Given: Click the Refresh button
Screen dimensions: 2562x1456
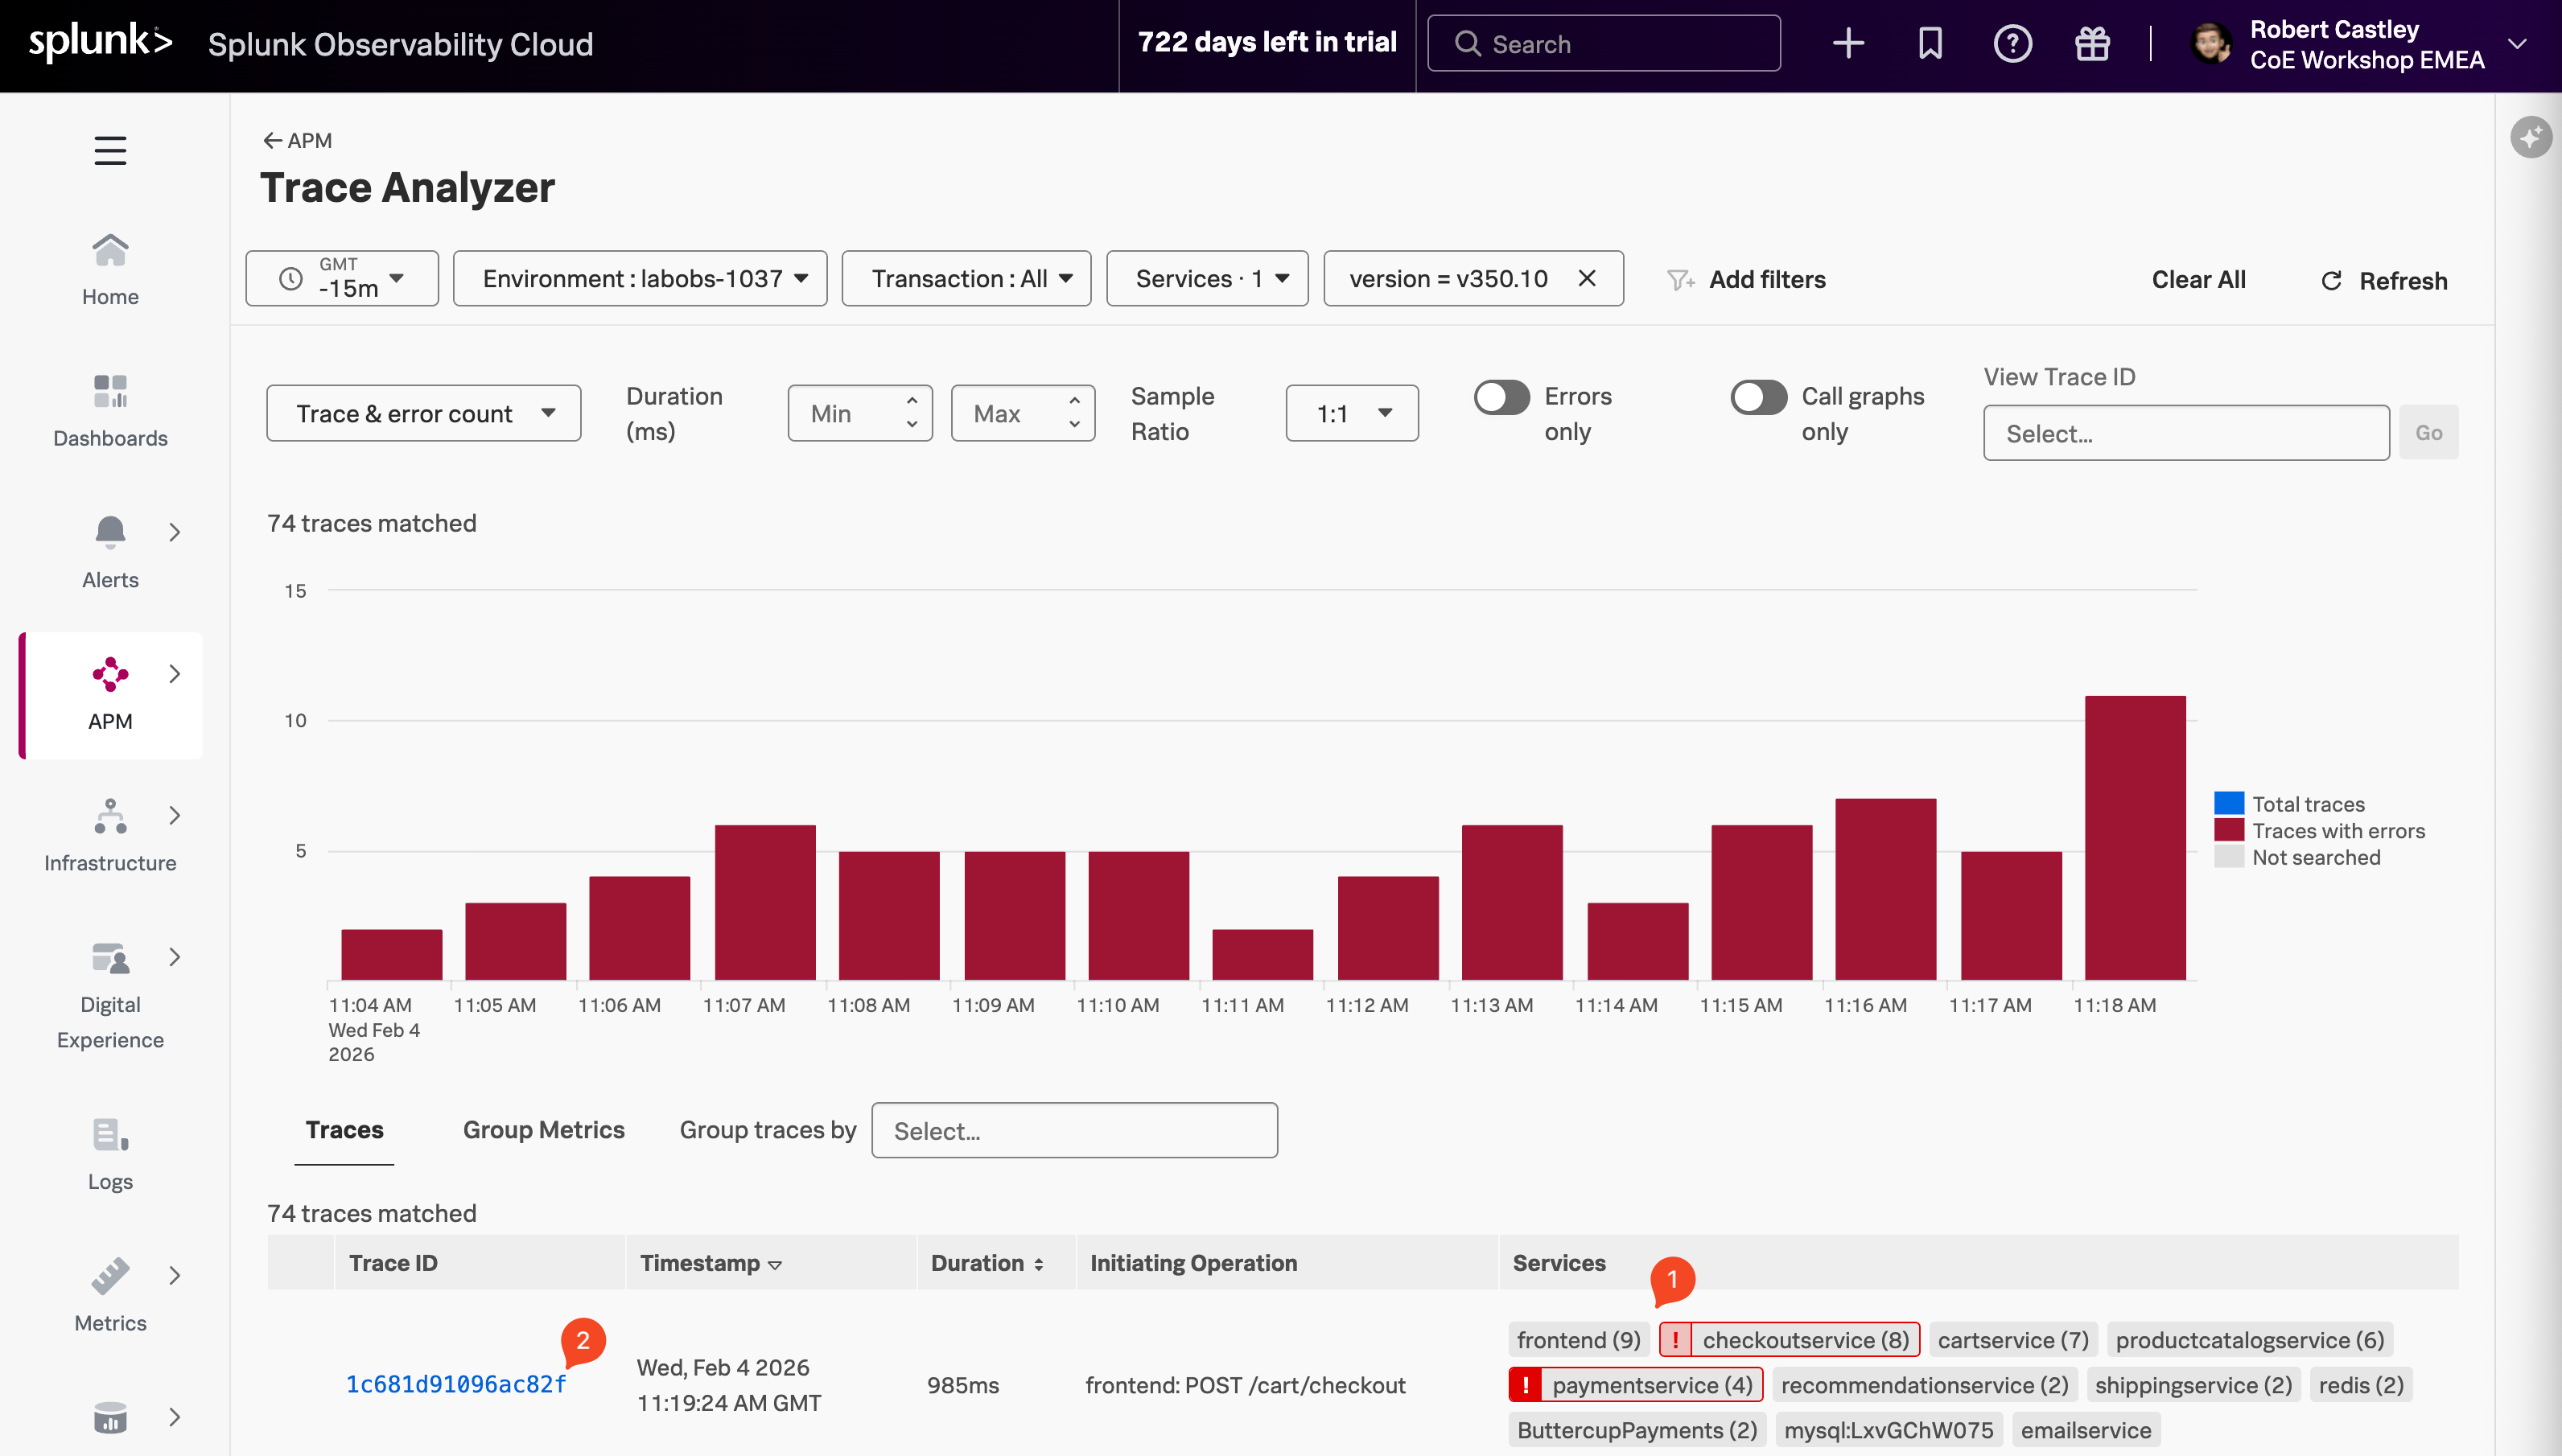Looking at the screenshot, I should (x=2383, y=281).
